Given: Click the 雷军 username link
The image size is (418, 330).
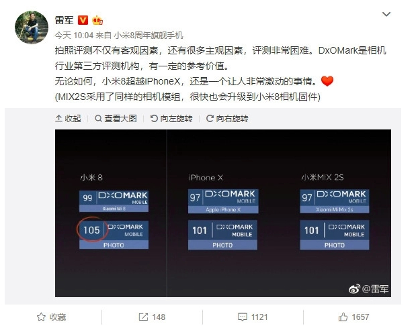Looking at the screenshot, I should 65,20.
